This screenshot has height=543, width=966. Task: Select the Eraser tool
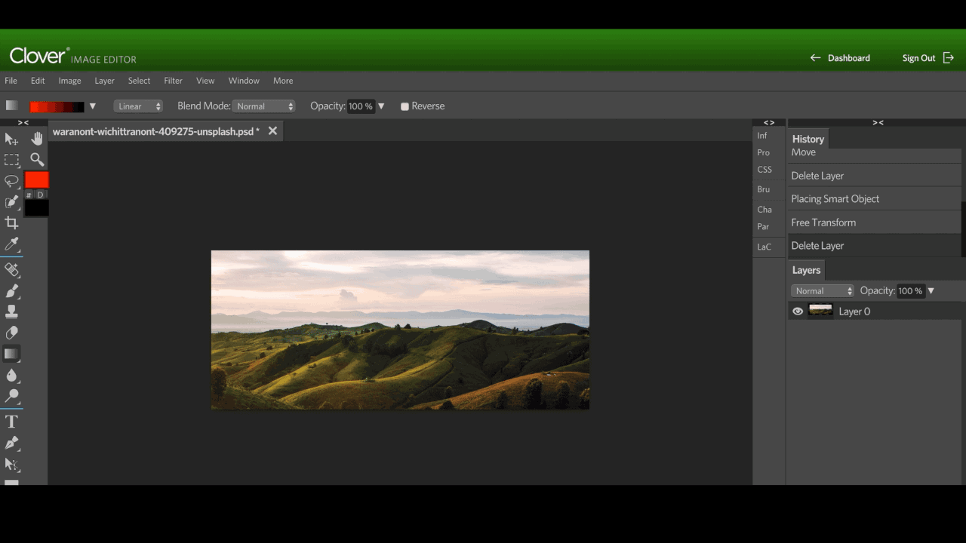point(11,333)
